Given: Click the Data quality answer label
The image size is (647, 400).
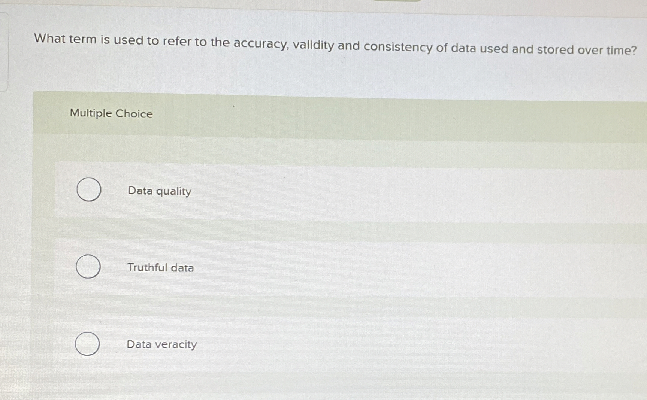Looking at the screenshot, I should [159, 191].
